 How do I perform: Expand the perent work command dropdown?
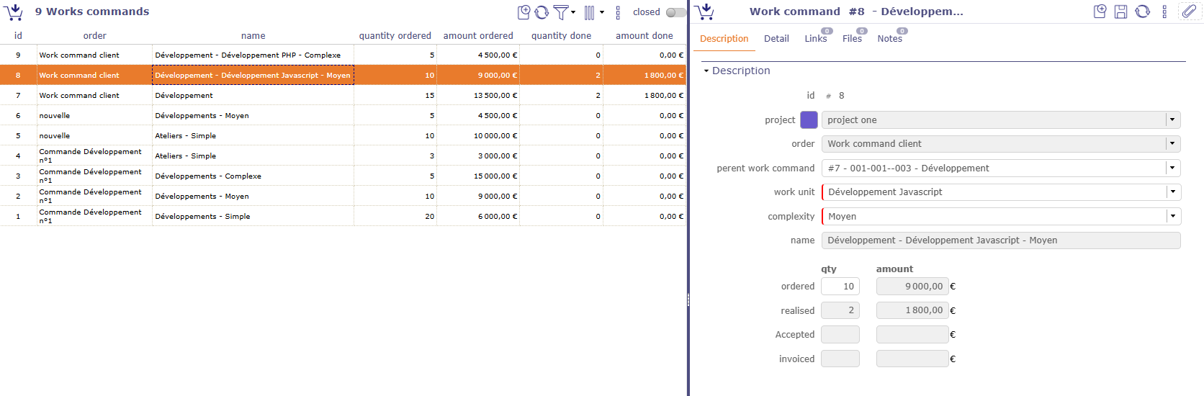click(1172, 168)
